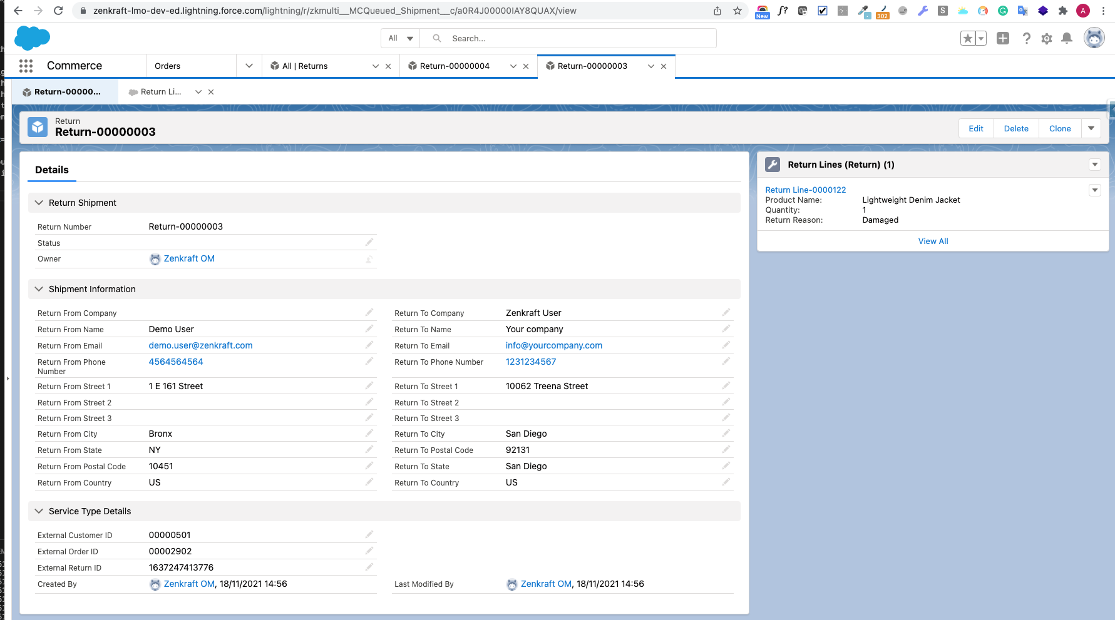The image size is (1115, 620).
Task: Click the info@yourcompany.com email link
Action: [x=554, y=345]
